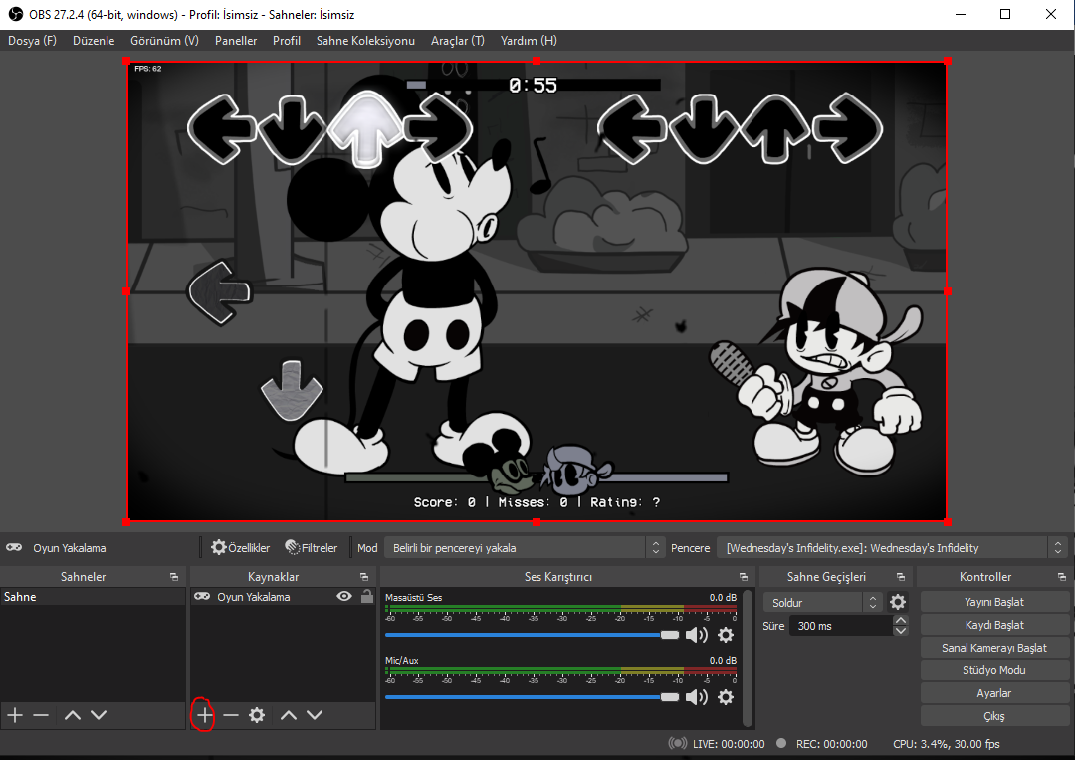Move source down in Kaynaklar list
This screenshot has height=760, width=1075.
pos(315,715)
